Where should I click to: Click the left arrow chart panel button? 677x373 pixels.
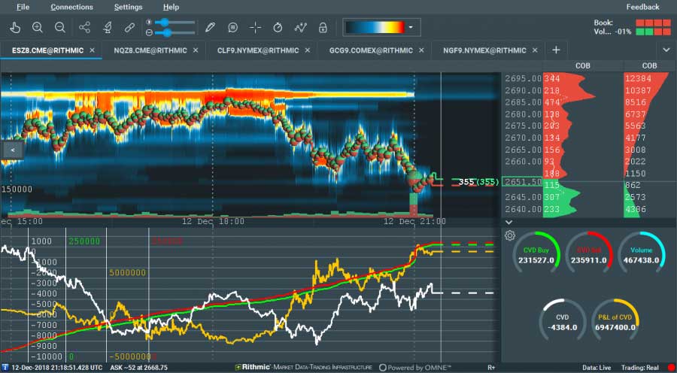tap(12, 150)
